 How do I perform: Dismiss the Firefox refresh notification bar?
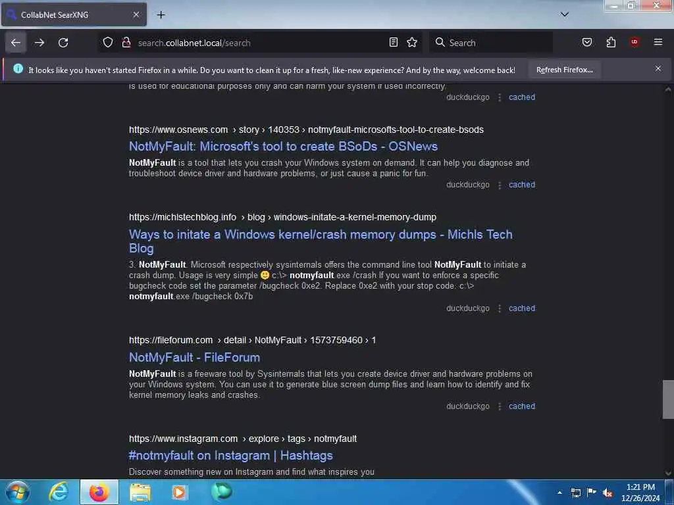click(x=658, y=68)
